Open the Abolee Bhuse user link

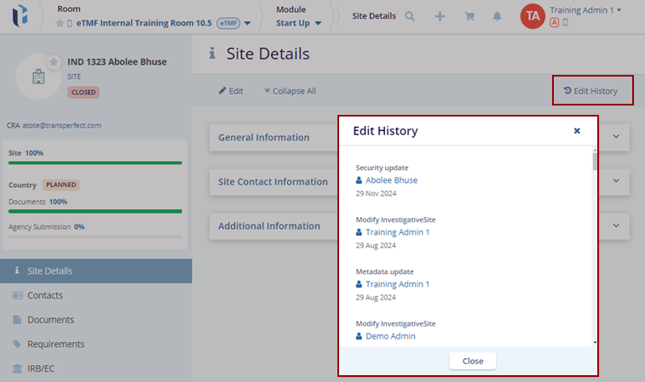(x=391, y=180)
